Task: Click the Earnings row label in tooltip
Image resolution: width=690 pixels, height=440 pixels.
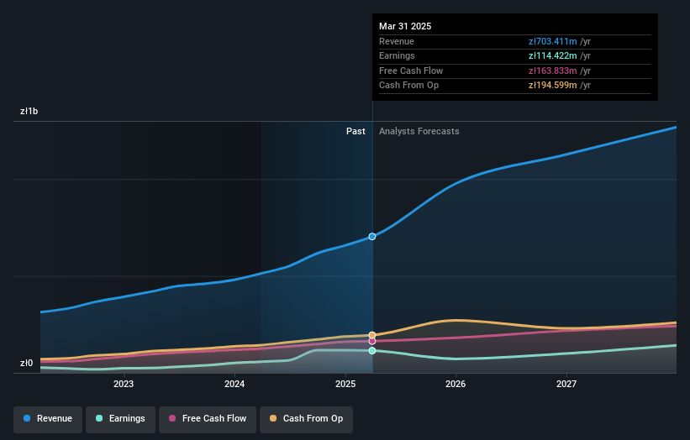Action: (397, 55)
